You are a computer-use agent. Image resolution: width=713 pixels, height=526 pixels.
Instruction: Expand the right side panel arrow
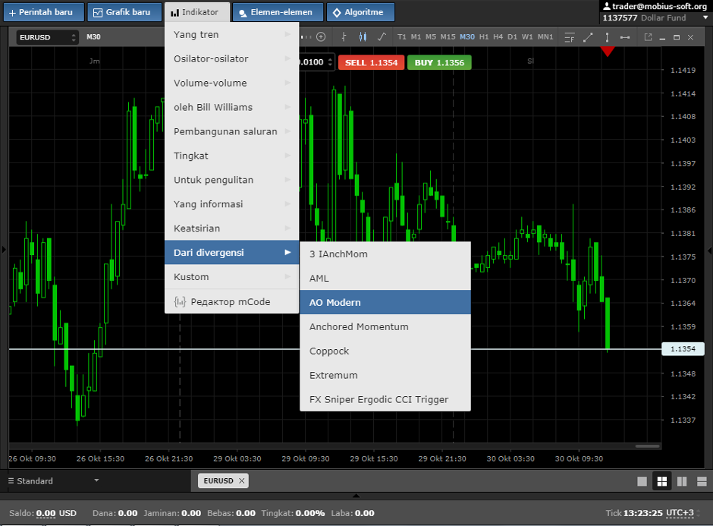pyautogui.click(x=709, y=250)
